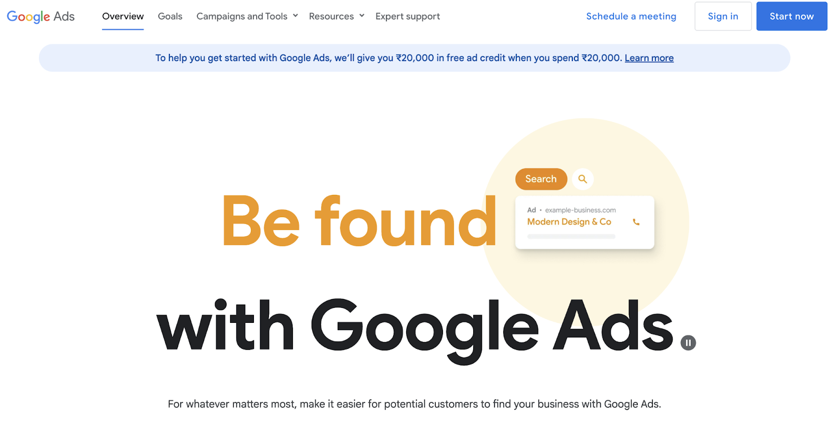Open the Goals page from the navigation
831x425 pixels.
(x=170, y=16)
